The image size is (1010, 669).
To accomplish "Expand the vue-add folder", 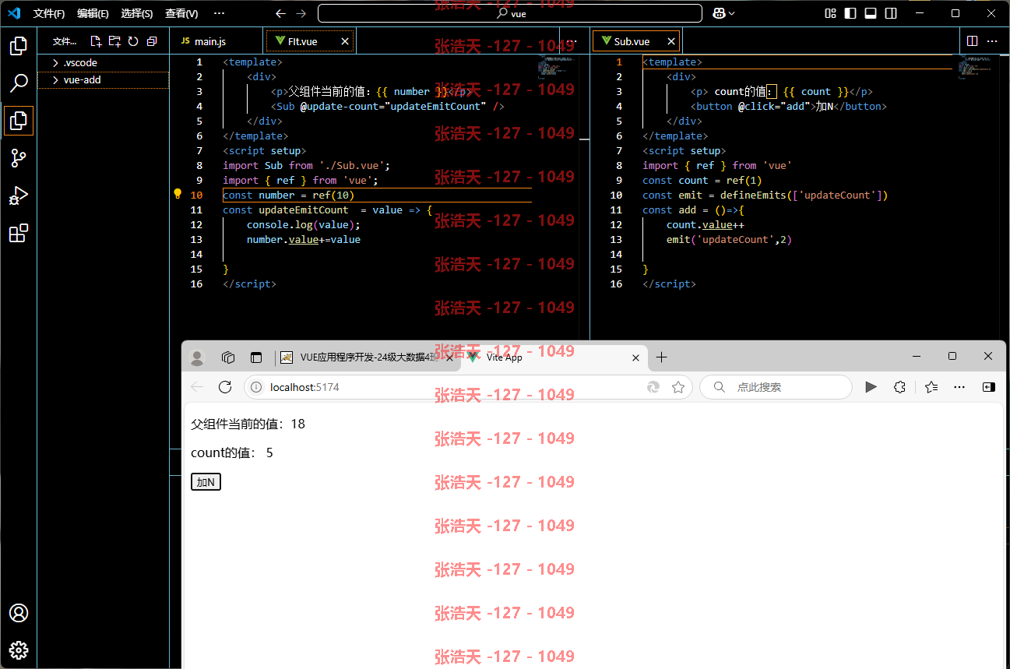I will 103,79.
